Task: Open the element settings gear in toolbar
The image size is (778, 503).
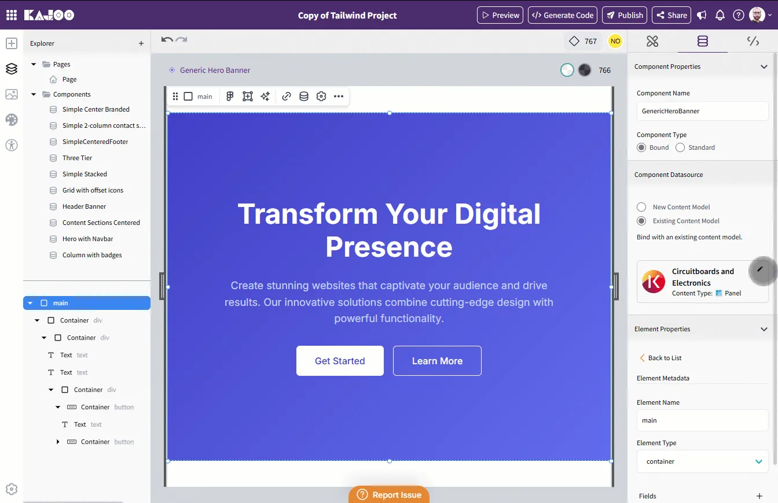Action: [x=321, y=97]
